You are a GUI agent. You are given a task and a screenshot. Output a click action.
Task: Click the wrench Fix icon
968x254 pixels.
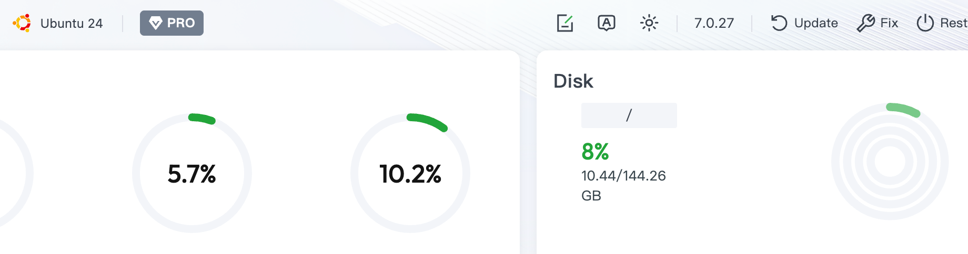(865, 23)
